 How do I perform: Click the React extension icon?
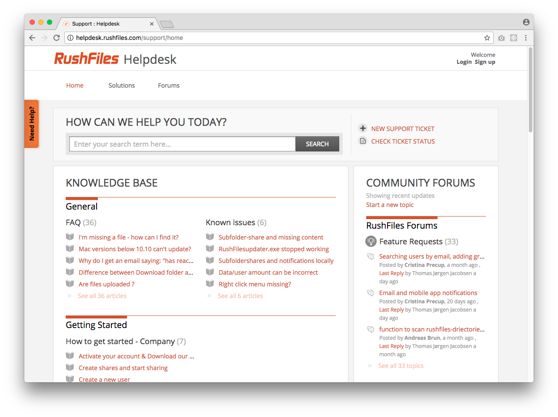(514, 38)
